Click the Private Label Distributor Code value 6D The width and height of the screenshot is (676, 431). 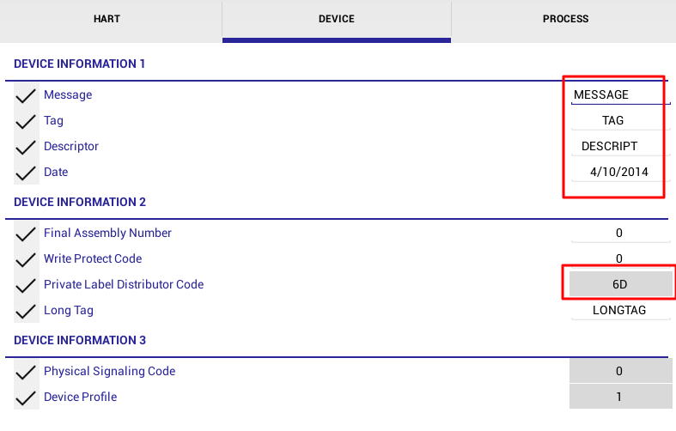tap(619, 284)
